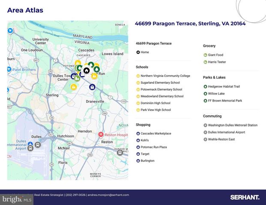Click Kohl's shopping icon
This screenshot has width=266, height=205.
coord(138,140)
